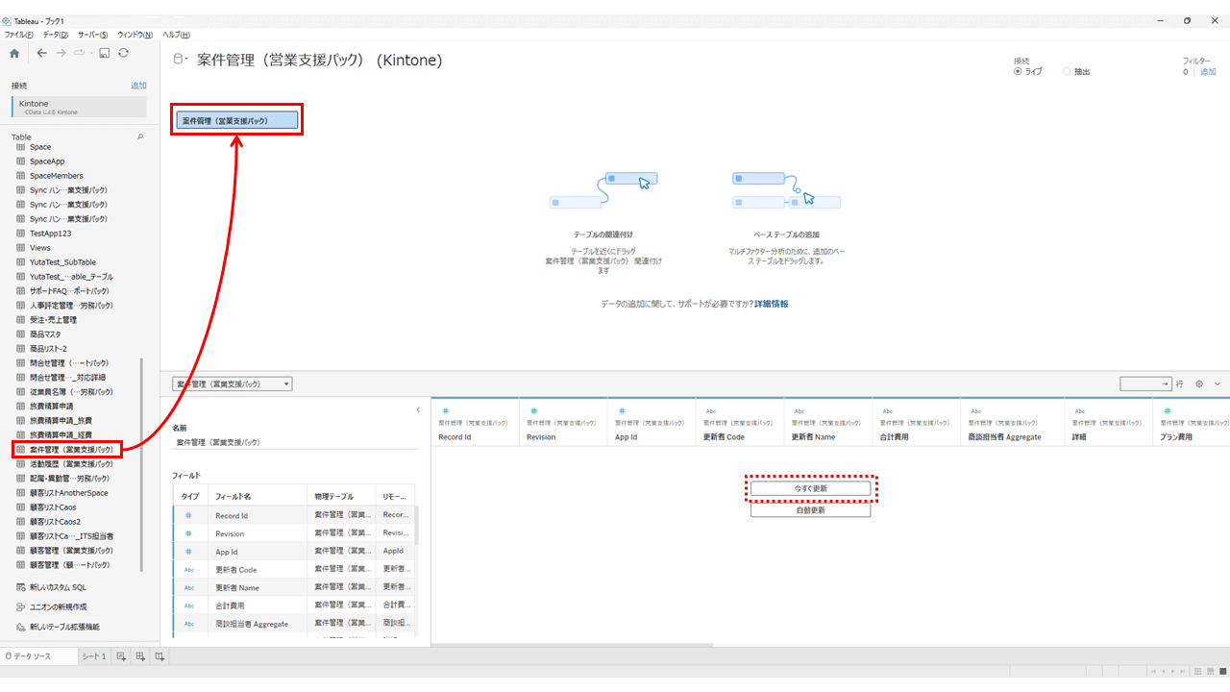The image size is (1230, 692).
Task: Select the 商品リスト-2 table
Action: (x=48, y=349)
